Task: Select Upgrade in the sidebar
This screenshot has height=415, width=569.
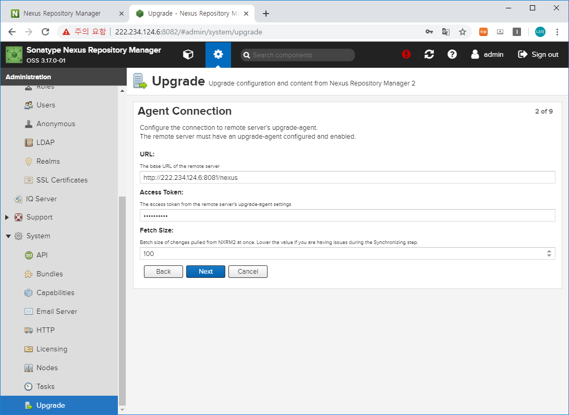Action: [59, 405]
